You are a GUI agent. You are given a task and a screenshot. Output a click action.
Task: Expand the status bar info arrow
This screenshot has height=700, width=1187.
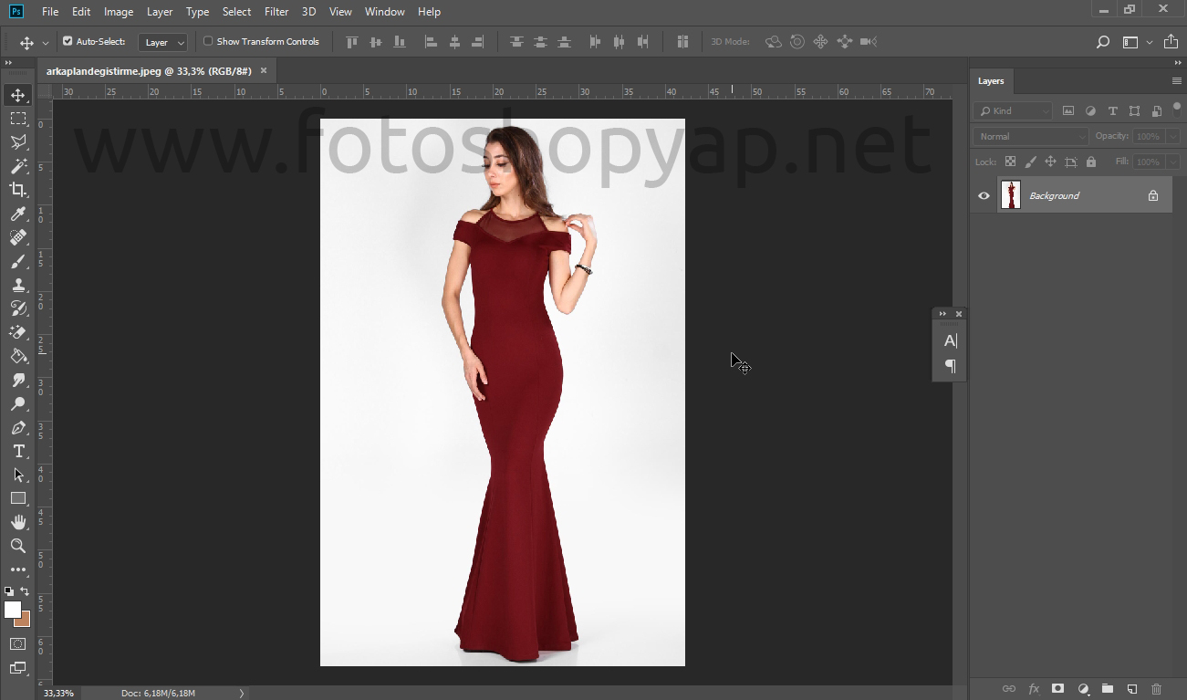tap(242, 693)
